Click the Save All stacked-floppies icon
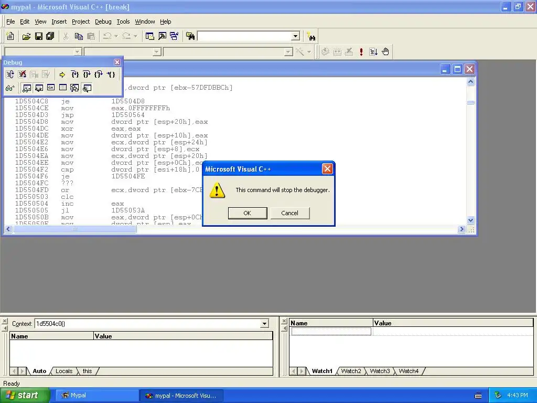Viewport: 537px width, 403px height. click(50, 36)
